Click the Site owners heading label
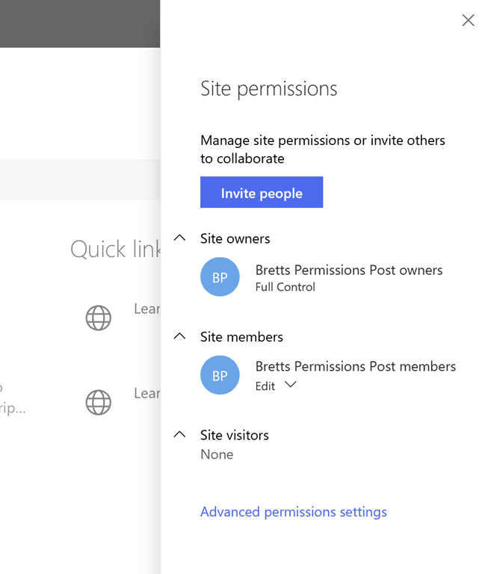494x574 pixels. (235, 238)
